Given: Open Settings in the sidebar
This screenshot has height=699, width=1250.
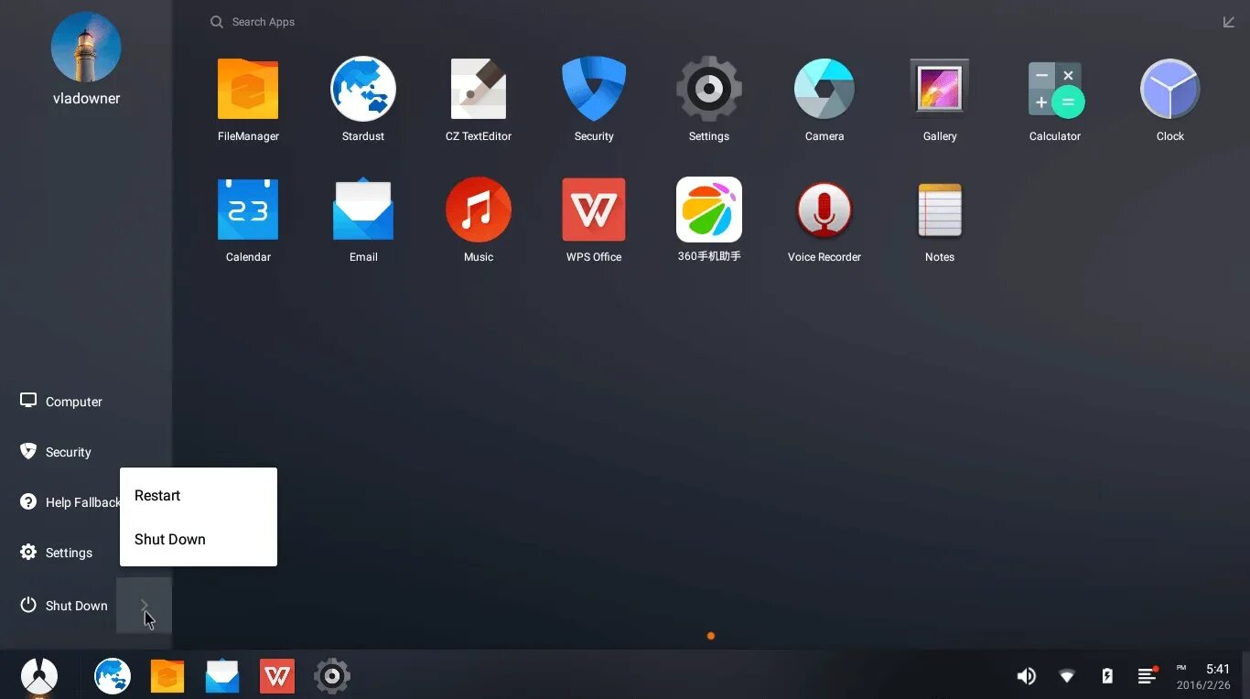Looking at the screenshot, I should tap(57, 553).
